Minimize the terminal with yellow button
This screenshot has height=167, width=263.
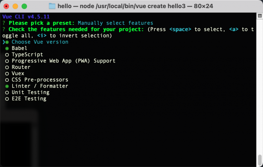coord(15,6)
